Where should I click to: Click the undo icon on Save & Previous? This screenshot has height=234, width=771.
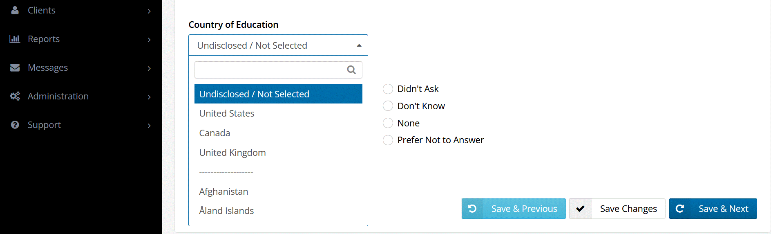click(472, 209)
